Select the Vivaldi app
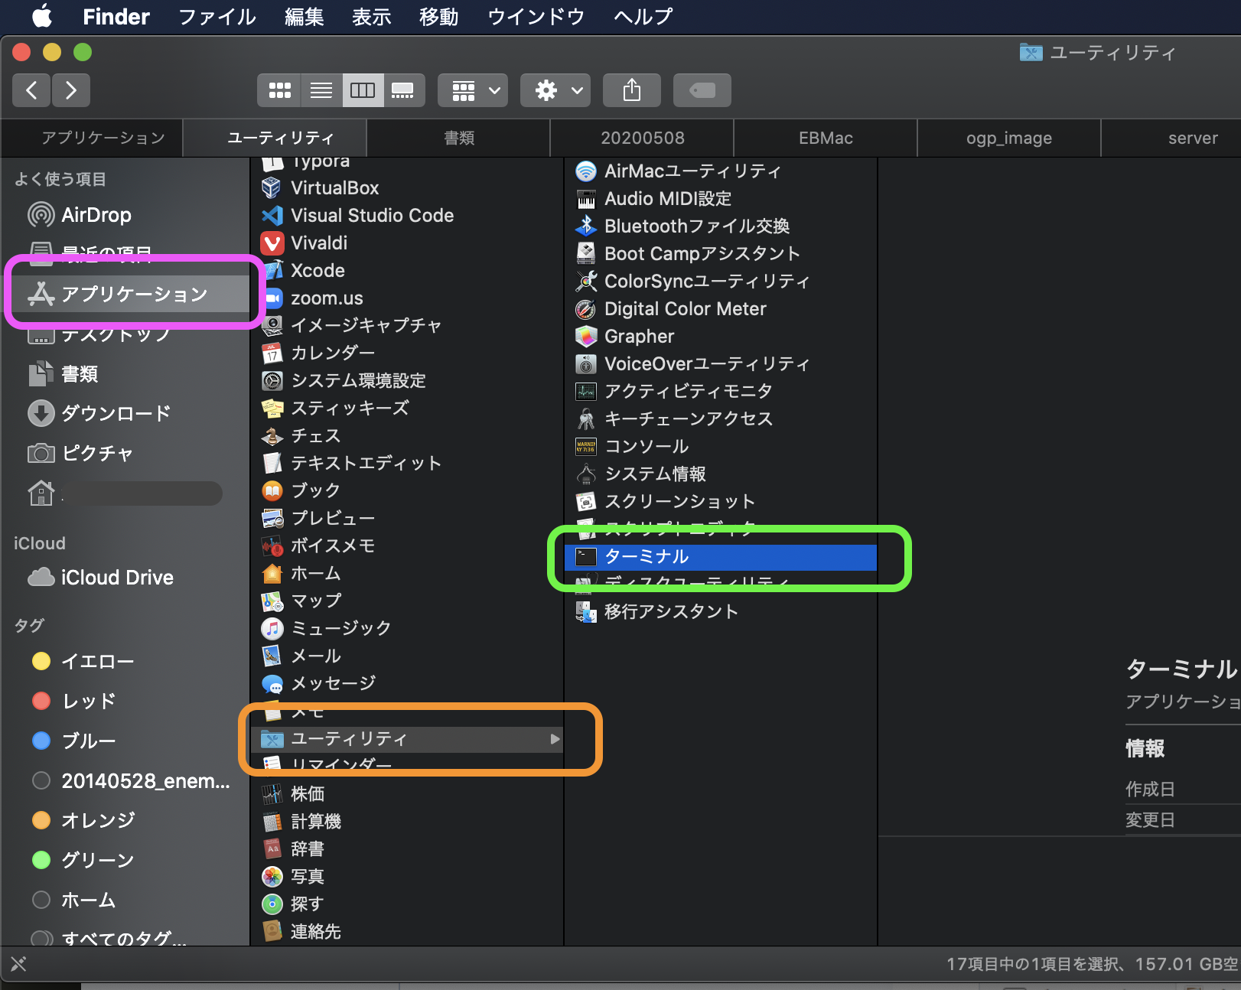 (407, 243)
